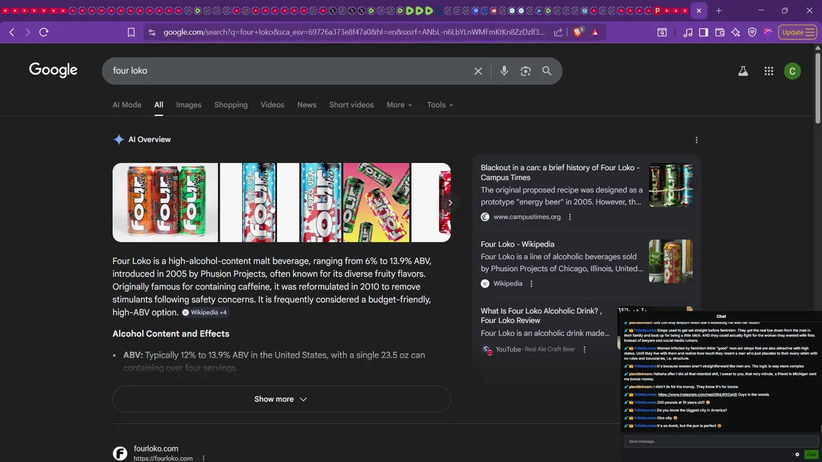Close the active browser tab
The height and width of the screenshot is (462, 822).
pos(699,10)
